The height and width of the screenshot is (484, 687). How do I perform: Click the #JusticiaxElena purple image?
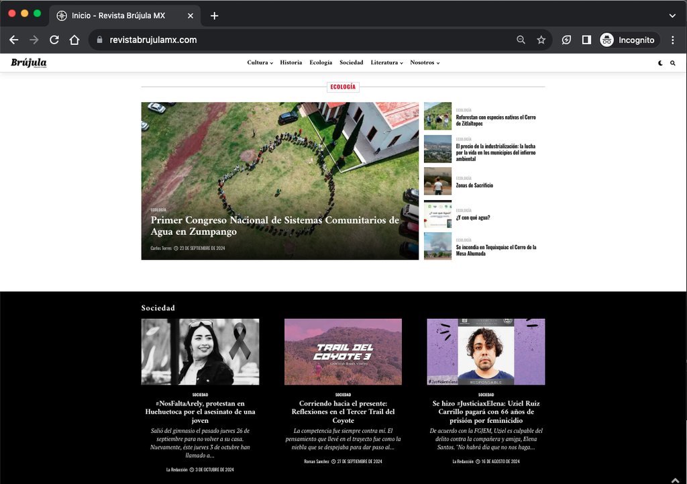coord(486,352)
